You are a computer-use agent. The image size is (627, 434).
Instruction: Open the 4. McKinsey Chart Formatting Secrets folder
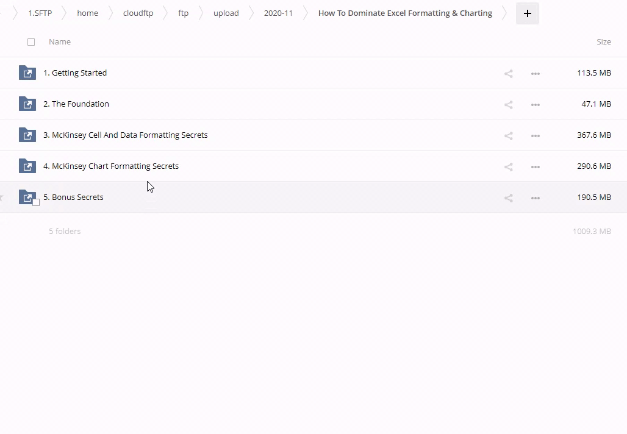pos(111,166)
